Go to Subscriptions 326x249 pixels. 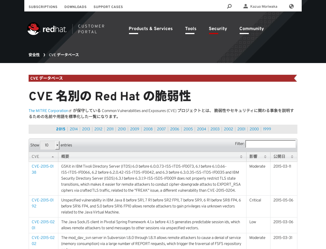click(43, 7)
